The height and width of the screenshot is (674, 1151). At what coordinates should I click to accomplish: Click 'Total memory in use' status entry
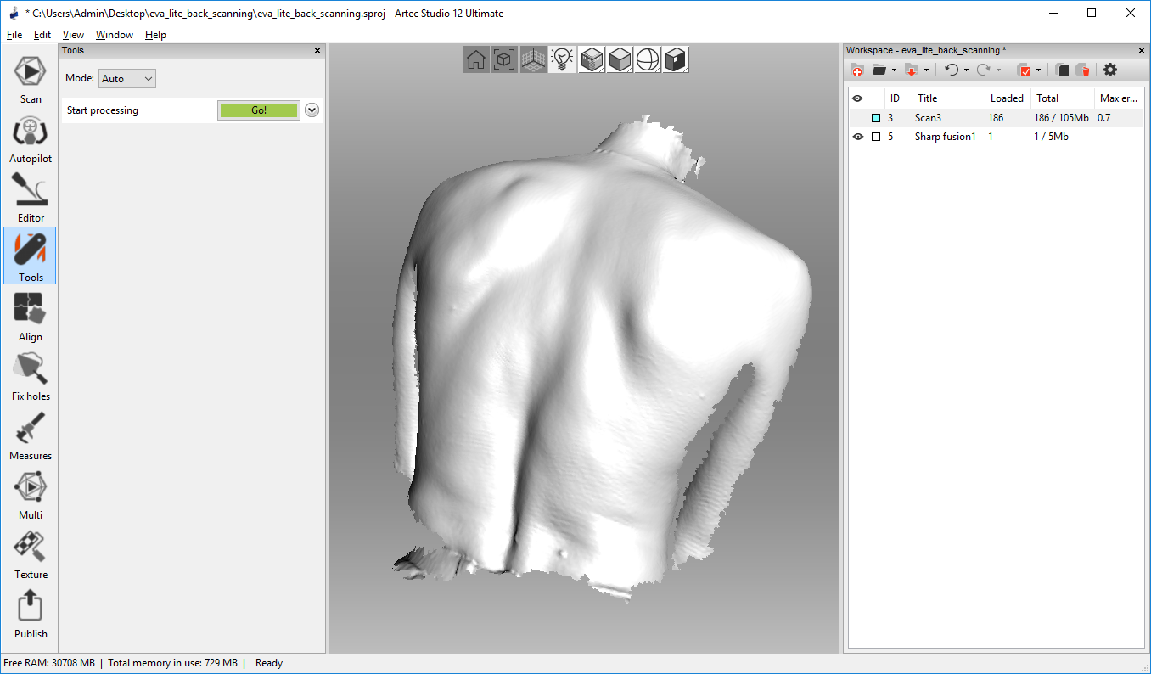coord(172,663)
